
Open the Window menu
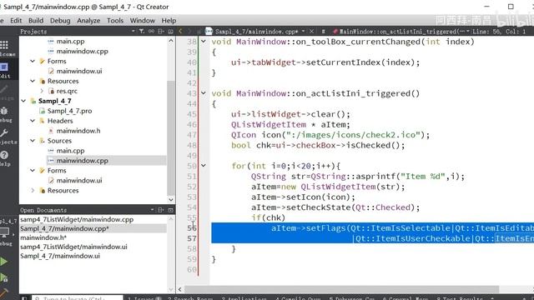pos(143,20)
